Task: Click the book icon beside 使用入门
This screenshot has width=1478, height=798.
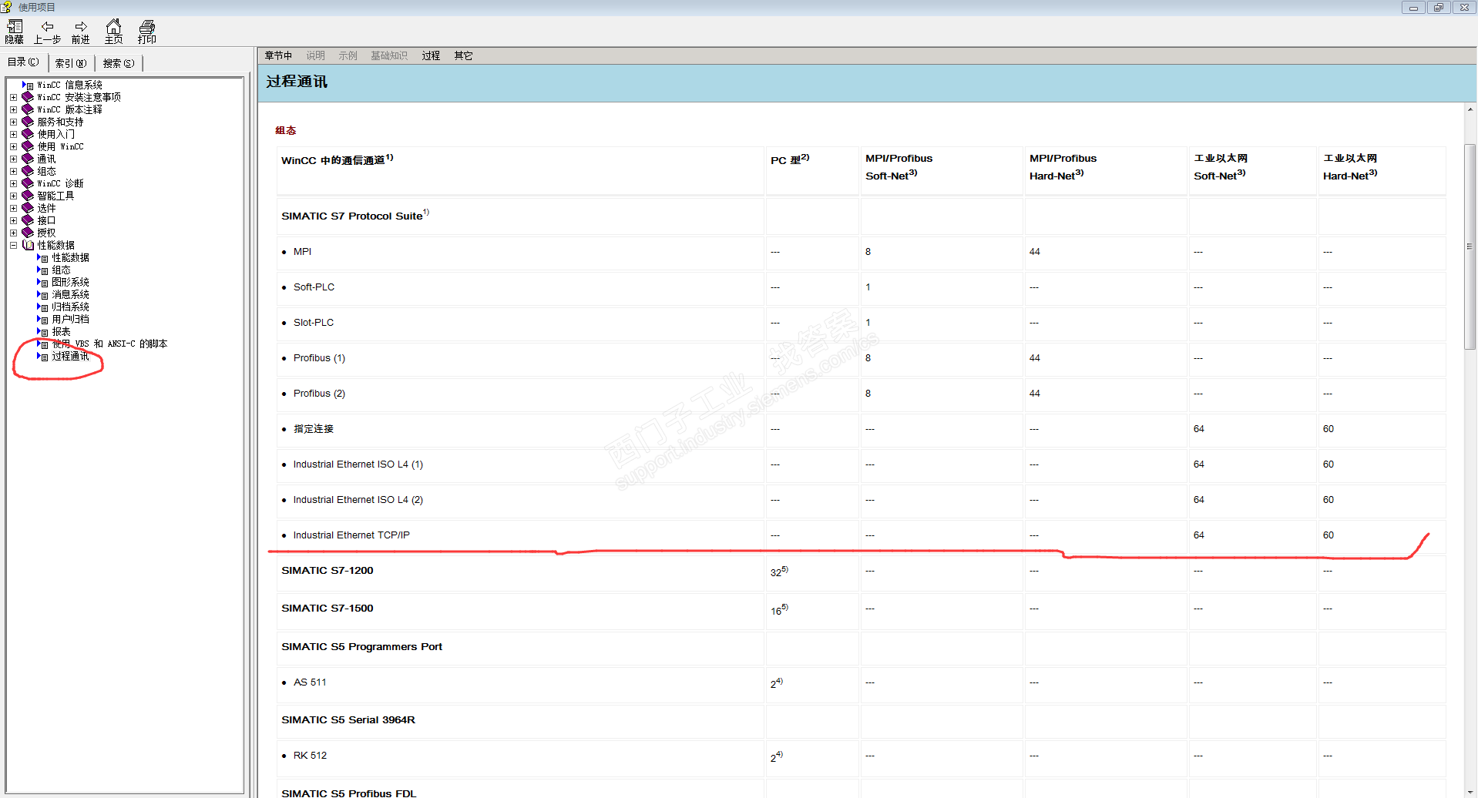Action: pos(28,134)
